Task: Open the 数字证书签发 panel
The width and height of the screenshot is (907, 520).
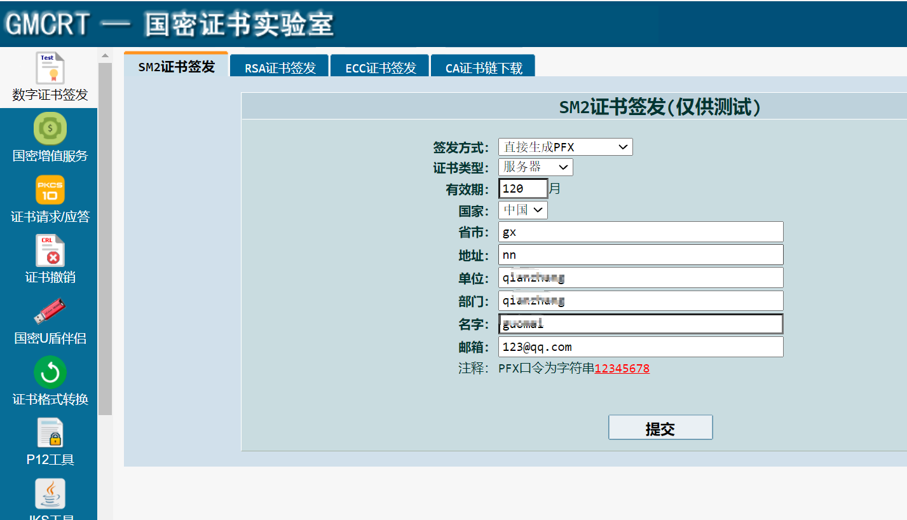Action: [x=50, y=76]
